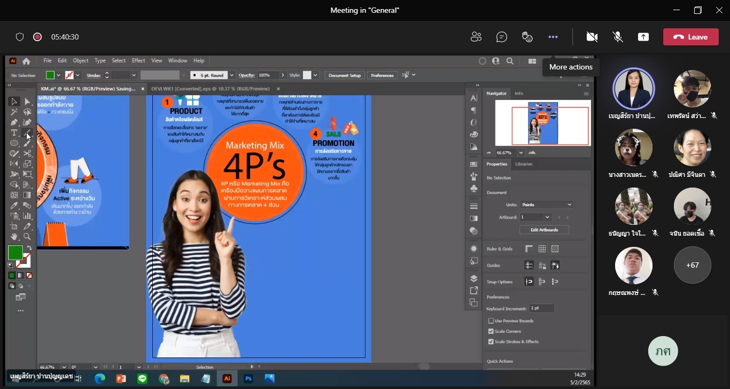Toggle Snap to Point option
Viewport: 730px width, 389px height.
click(529, 282)
